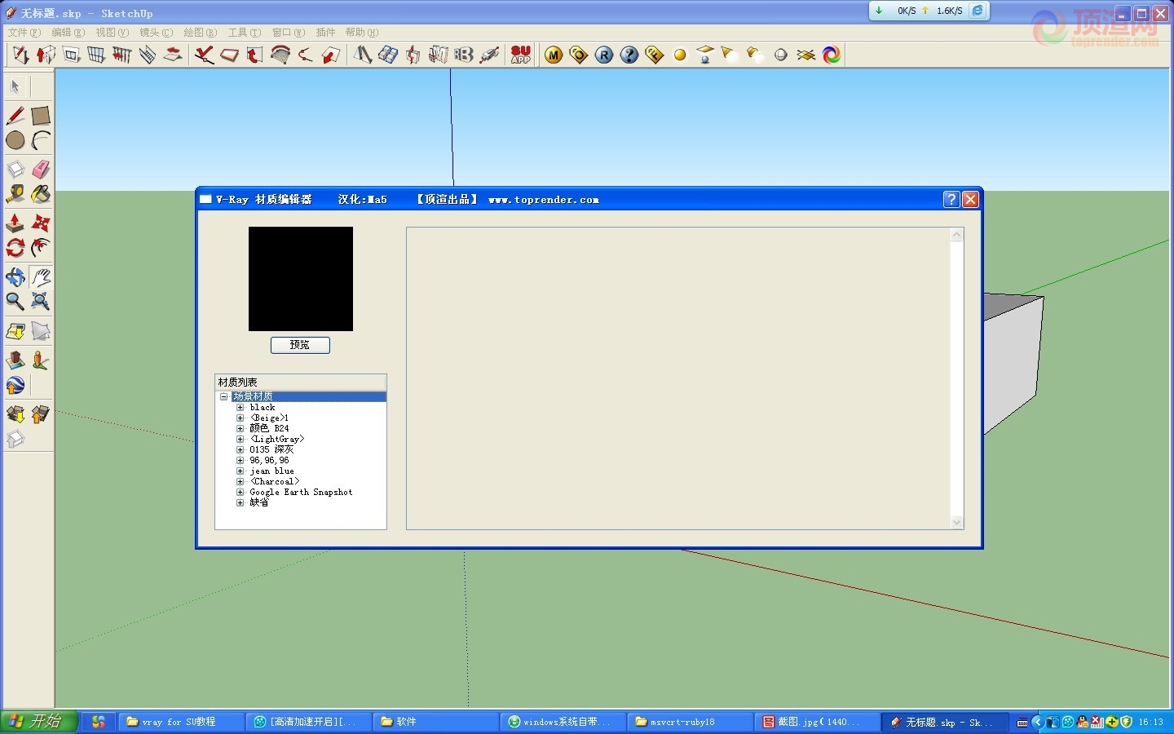Click the 预览 preview button
Viewport: 1174px width, 734px height.
click(x=300, y=345)
